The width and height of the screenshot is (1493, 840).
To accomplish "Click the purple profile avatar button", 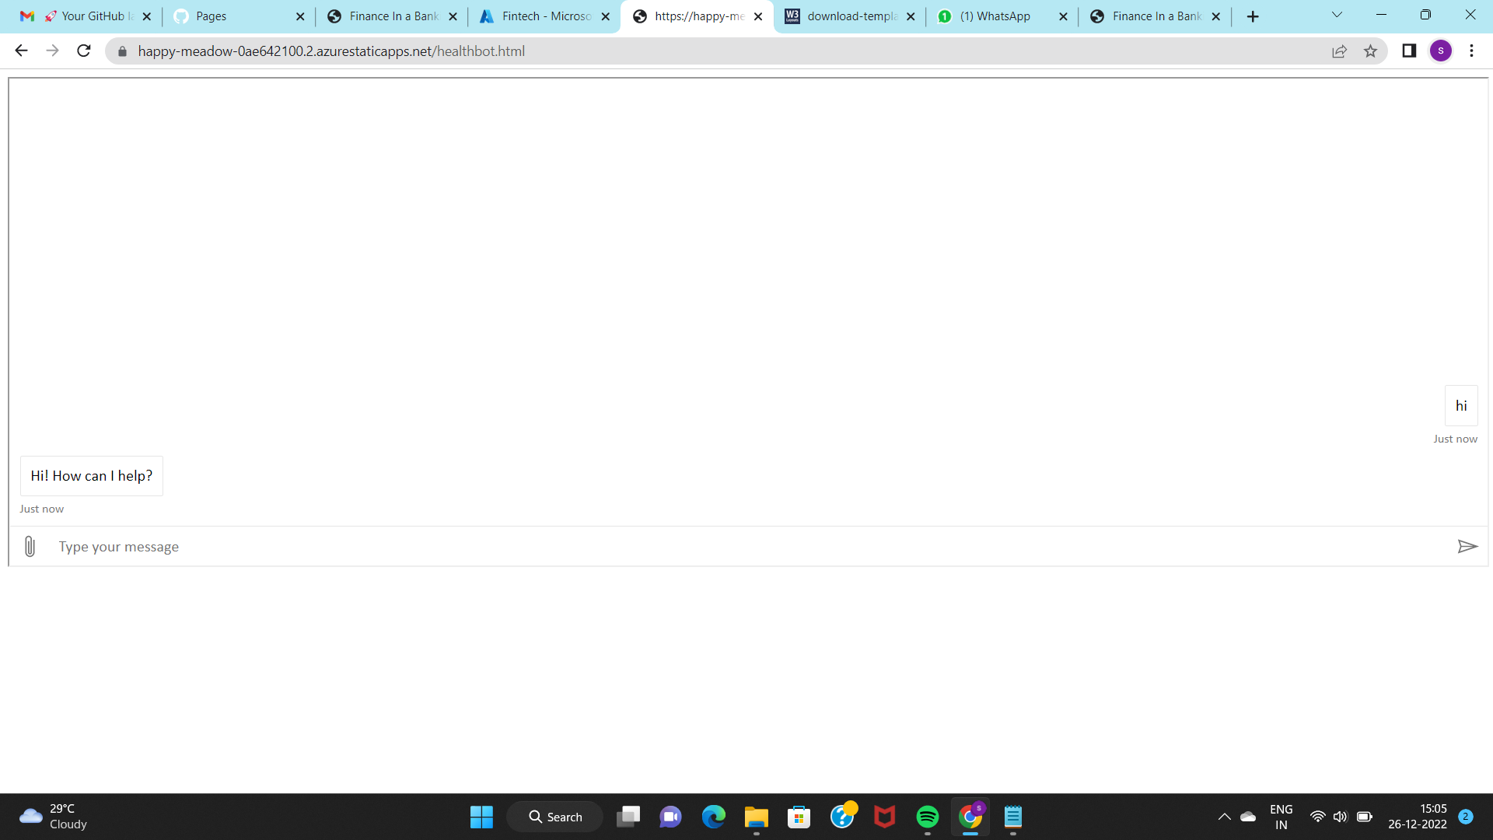I will point(1440,51).
